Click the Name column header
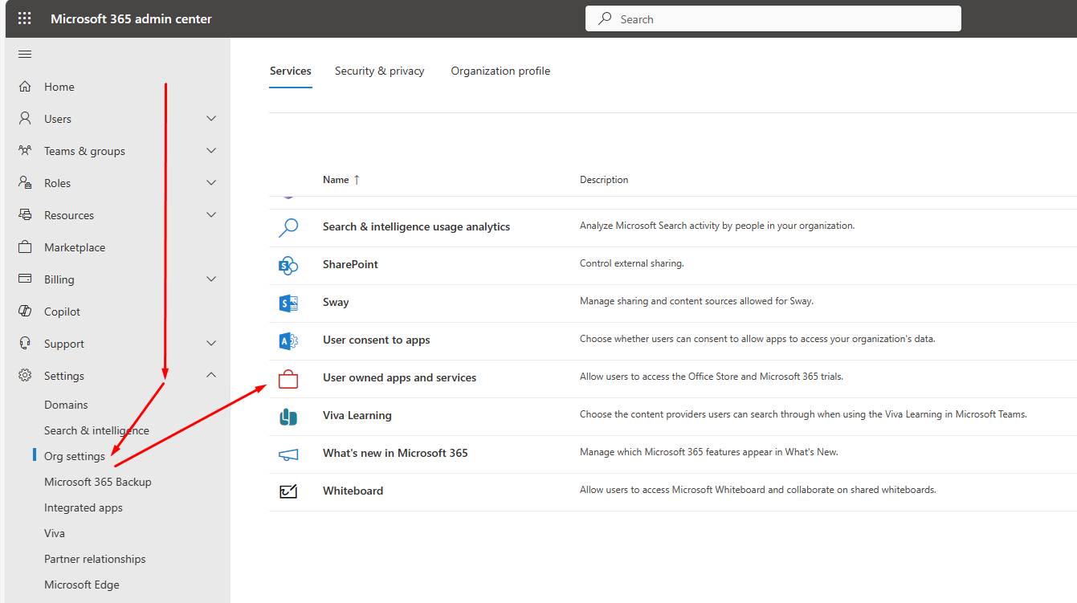The height and width of the screenshot is (603, 1077). pos(336,180)
